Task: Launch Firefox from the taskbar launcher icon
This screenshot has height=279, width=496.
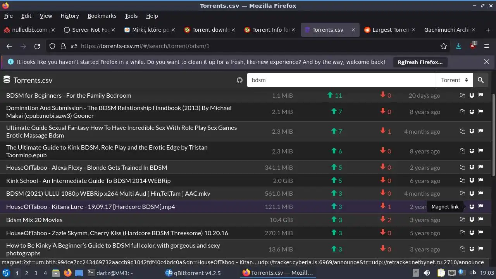Action: pyautogui.click(x=67, y=273)
